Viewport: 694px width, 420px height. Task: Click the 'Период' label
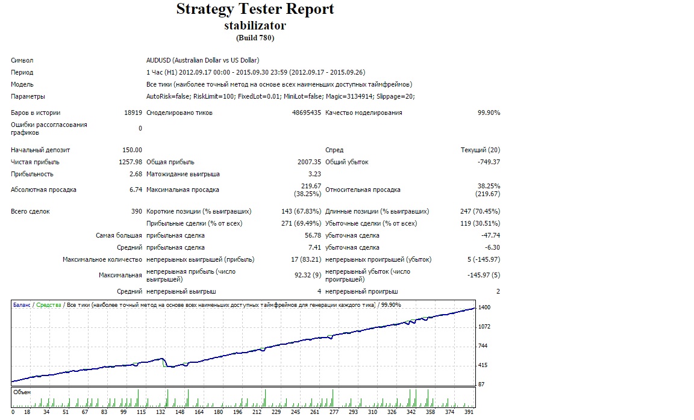point(22,72)
